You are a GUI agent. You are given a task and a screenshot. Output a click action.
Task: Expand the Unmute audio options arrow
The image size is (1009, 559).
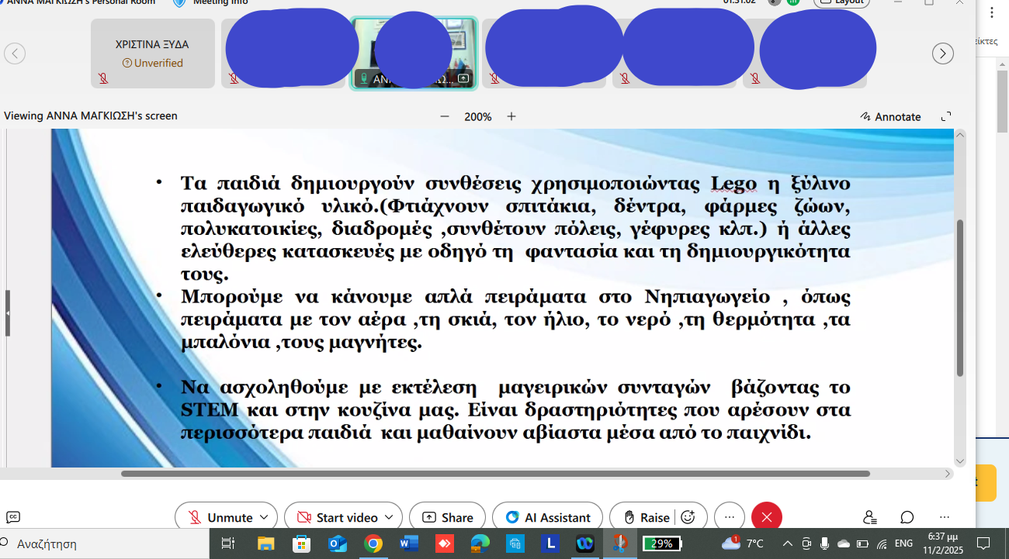tap(264, 517)
